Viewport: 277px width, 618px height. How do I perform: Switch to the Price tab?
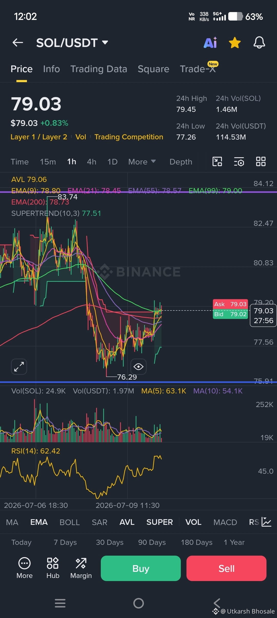22,69
